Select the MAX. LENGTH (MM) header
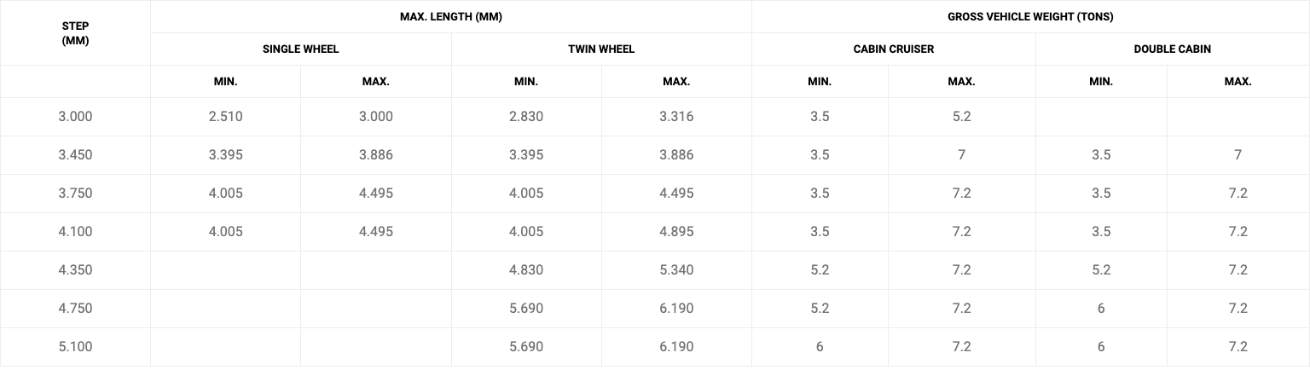Viewport: 1310px width, 370px height. coord(450,17)
